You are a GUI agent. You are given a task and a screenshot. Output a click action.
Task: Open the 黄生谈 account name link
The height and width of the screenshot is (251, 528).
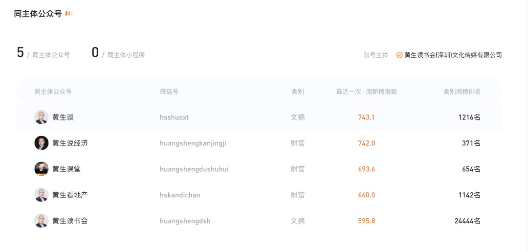(x=63, y=117)
